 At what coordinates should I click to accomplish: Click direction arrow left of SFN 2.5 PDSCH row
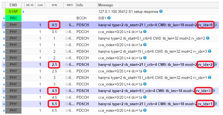click(x=4, y=65)
